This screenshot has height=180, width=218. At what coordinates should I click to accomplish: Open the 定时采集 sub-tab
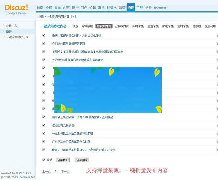point(183,26)
